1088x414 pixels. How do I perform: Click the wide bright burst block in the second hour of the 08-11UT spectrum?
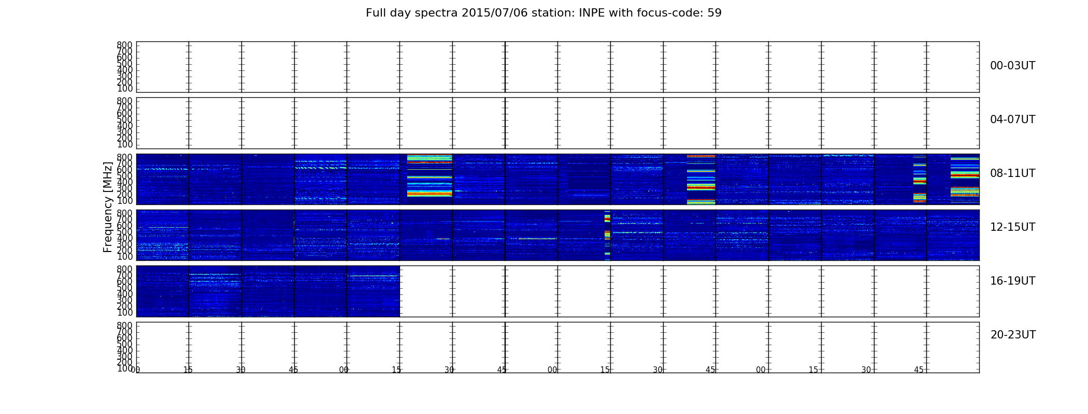tap(430, 176)
